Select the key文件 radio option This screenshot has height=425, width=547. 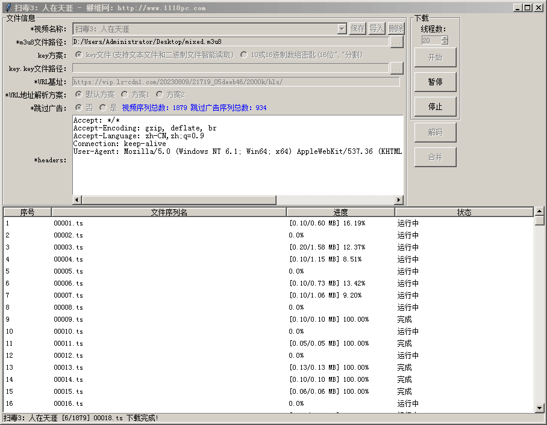79,55
